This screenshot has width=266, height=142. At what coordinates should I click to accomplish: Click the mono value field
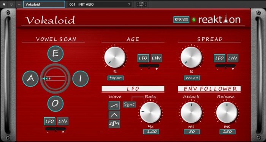click(192, 78)
